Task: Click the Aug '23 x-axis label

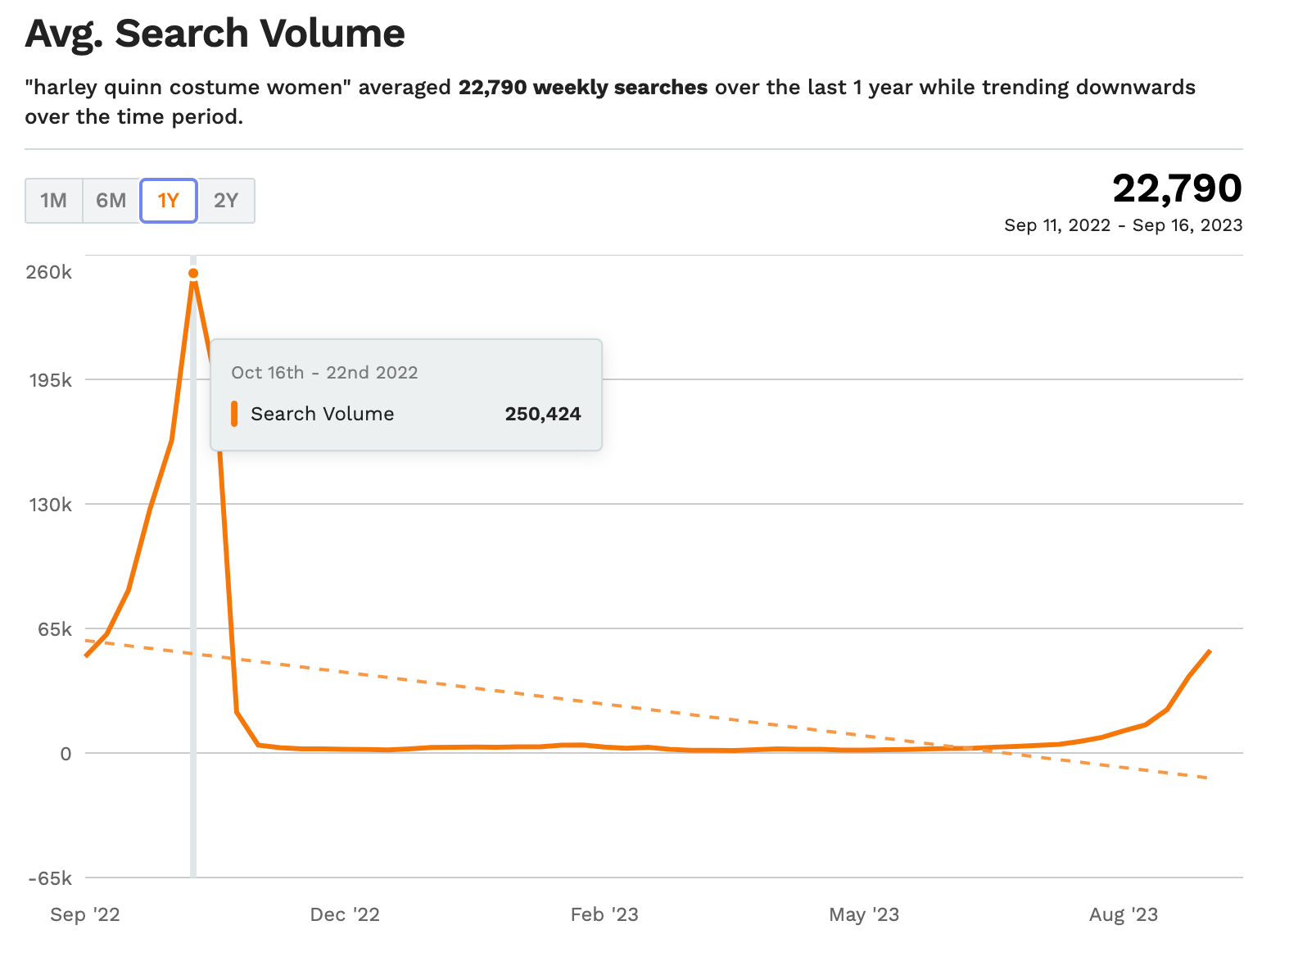Action: (1124, 915)
